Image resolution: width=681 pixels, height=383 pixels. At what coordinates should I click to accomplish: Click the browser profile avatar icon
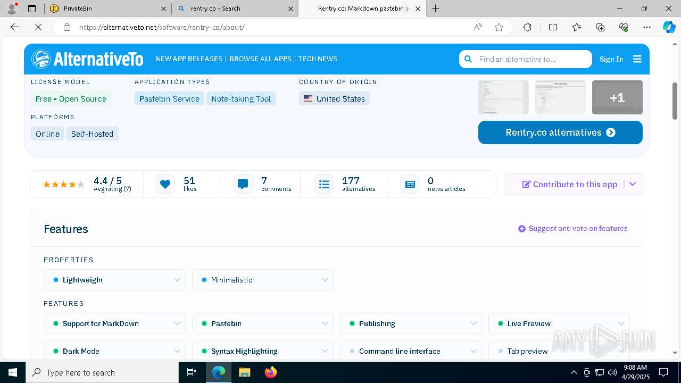(12, 9)
